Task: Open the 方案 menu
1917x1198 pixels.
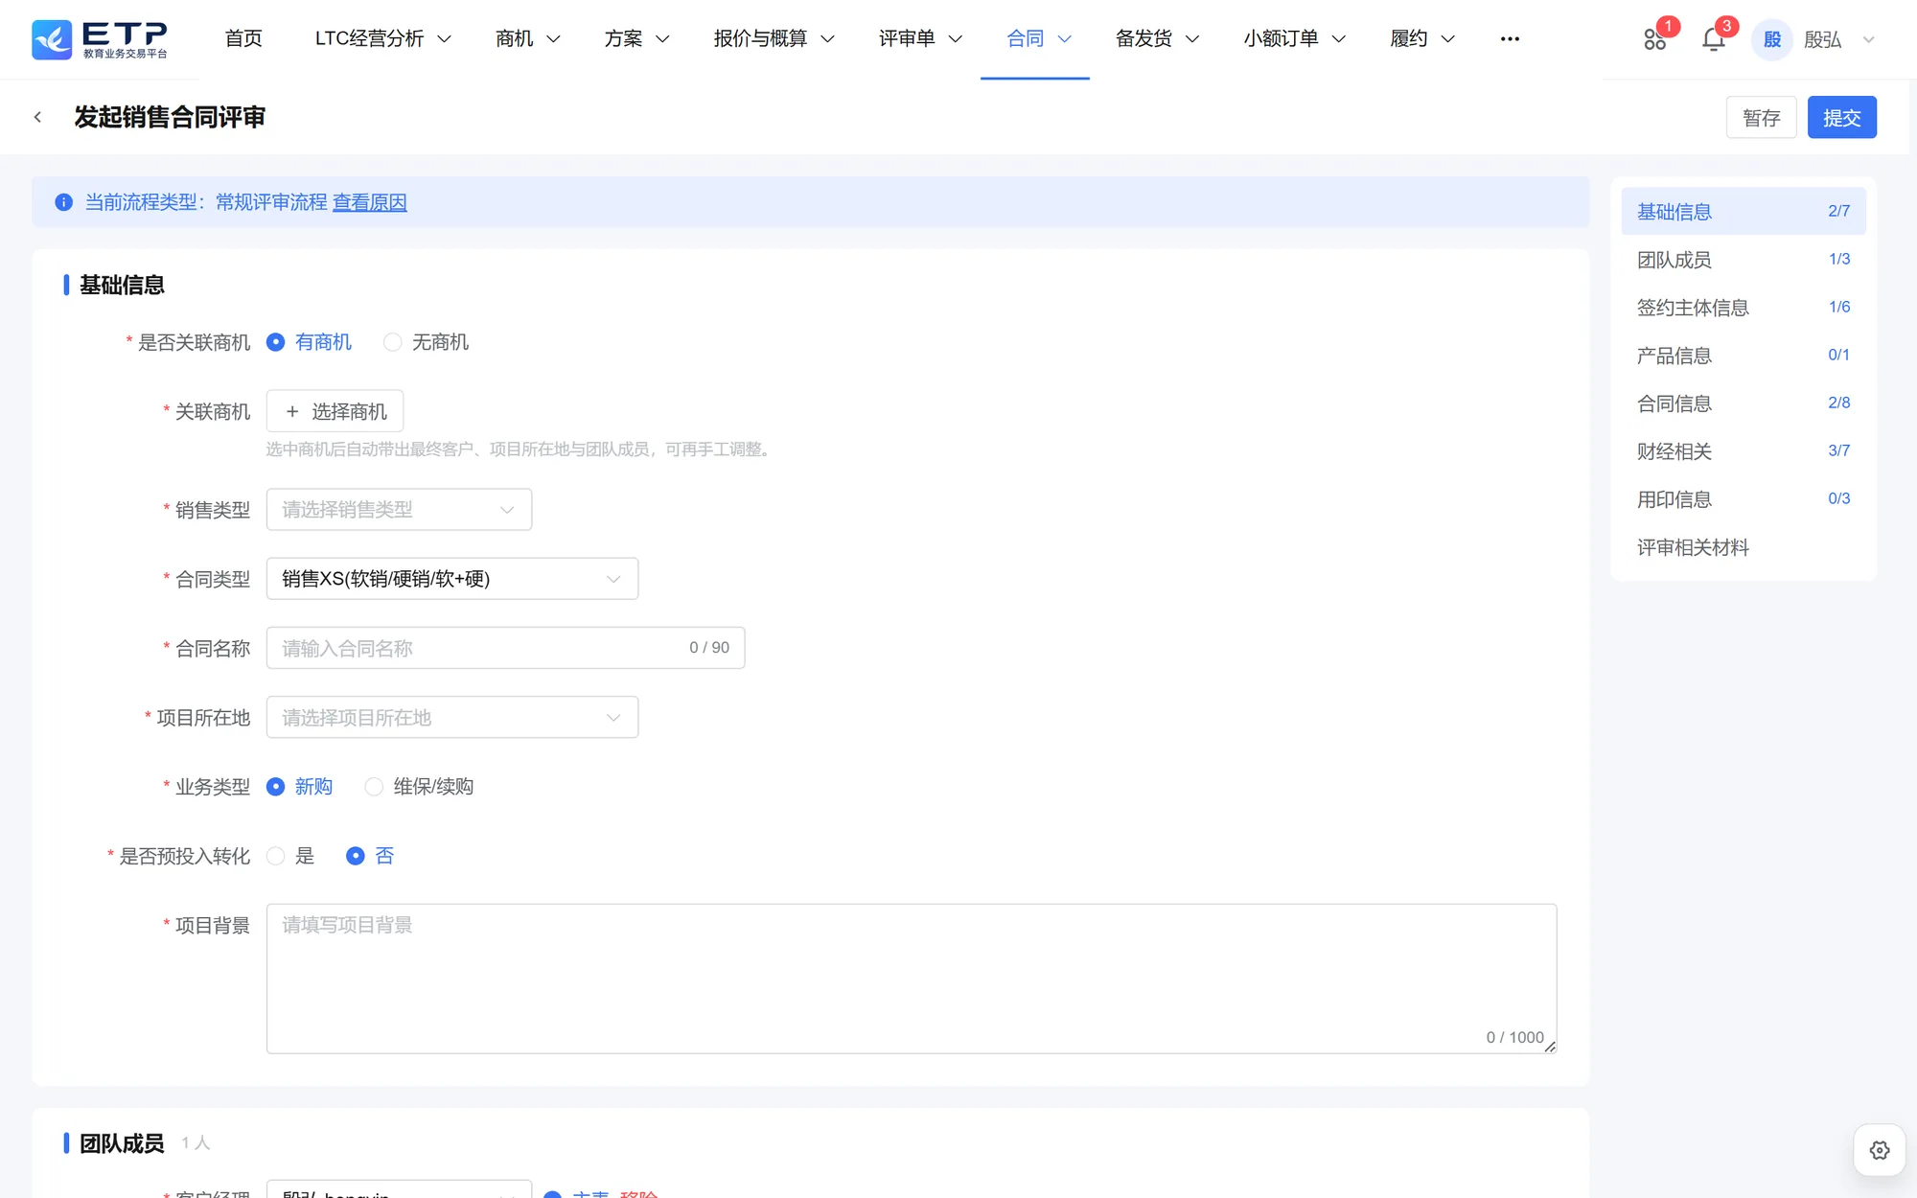Action: (636, 38)
